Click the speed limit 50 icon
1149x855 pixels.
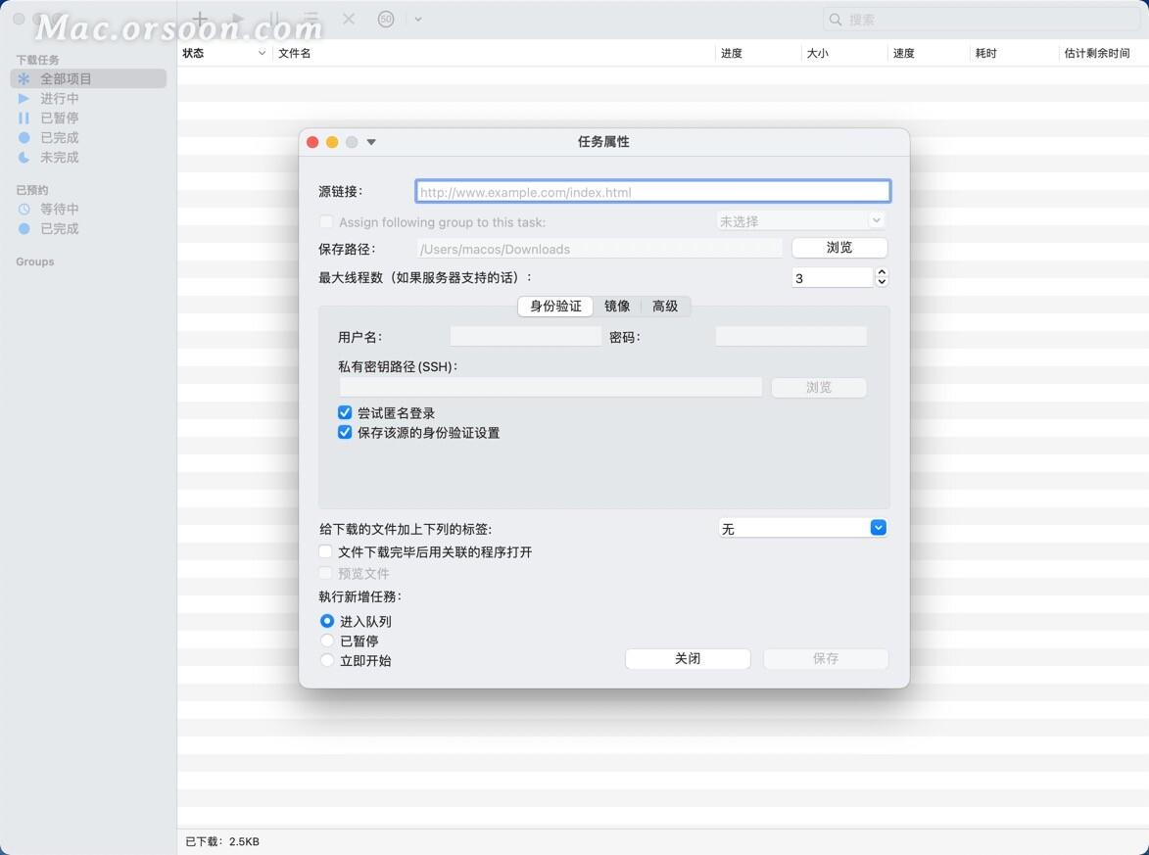[x=386, y=19]
